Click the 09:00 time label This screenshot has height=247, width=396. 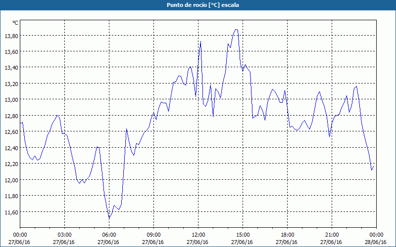point(153,235)
